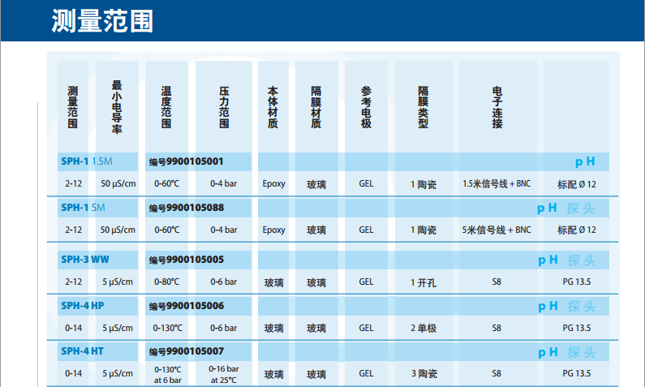Select the 最小电导率 column header
Screen dimensions: 645x387
[x=117, y=107]
